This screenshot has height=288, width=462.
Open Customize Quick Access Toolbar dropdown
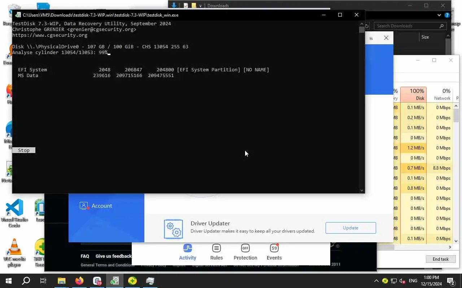coord(200,6)
